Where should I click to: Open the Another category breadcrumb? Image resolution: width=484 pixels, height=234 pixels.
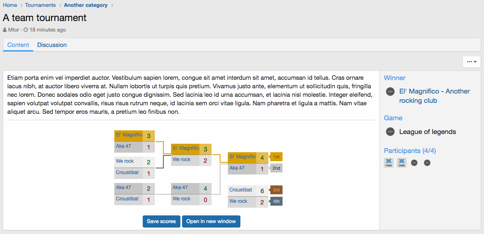point(86,5)
